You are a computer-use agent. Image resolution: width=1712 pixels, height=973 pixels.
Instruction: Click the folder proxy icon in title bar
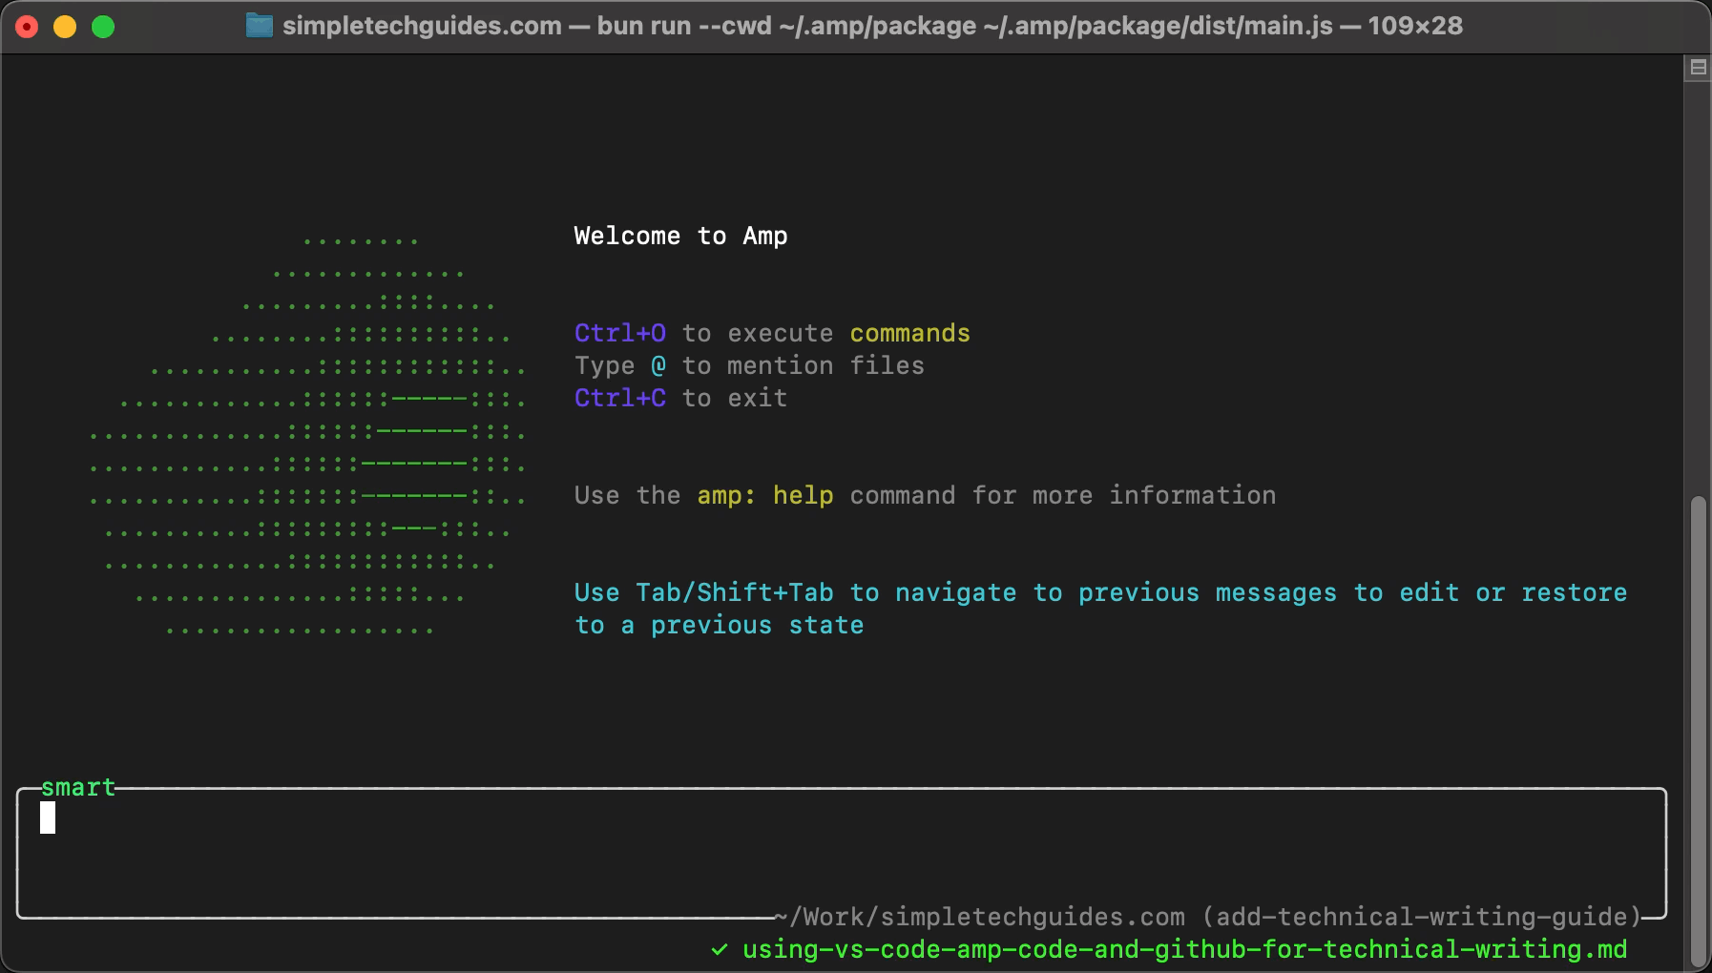click(259, 26)
